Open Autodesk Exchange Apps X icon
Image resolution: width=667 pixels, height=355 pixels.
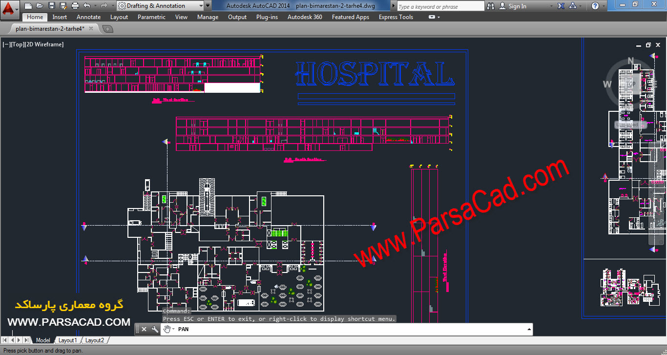click(561, 6)
